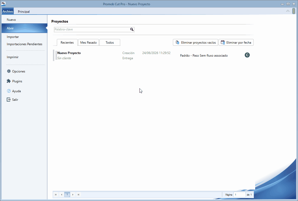This screenshot has width=298, height=201.
Task: Open Ayuda help entry
Action: tap(14, 91)
